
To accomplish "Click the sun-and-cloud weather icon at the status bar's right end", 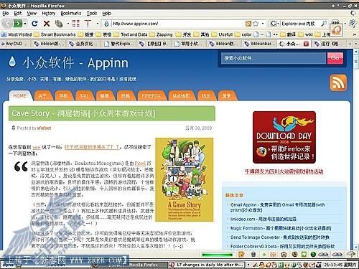I will coord(350,254).
